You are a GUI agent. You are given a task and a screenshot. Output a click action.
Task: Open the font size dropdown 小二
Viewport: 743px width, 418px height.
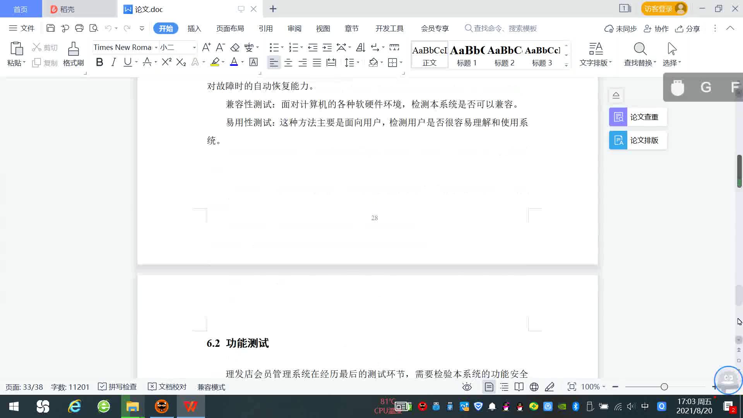point(194,48)
